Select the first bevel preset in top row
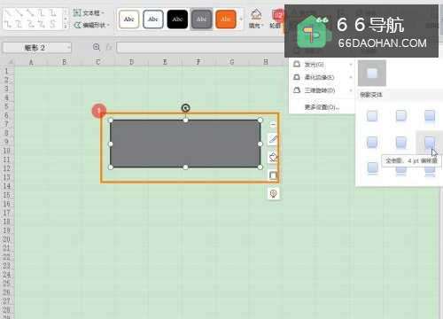Image resolution: width=443 pixels, height=319 pixels. (372, 116)
